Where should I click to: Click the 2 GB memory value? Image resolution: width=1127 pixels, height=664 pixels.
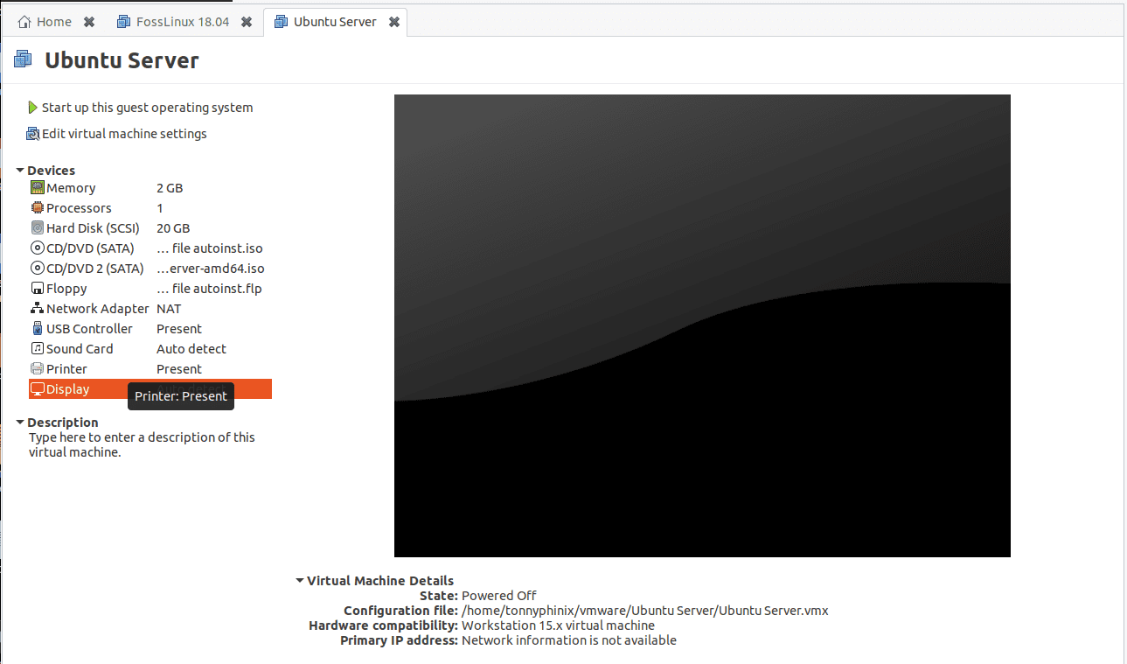coord(170,188)
